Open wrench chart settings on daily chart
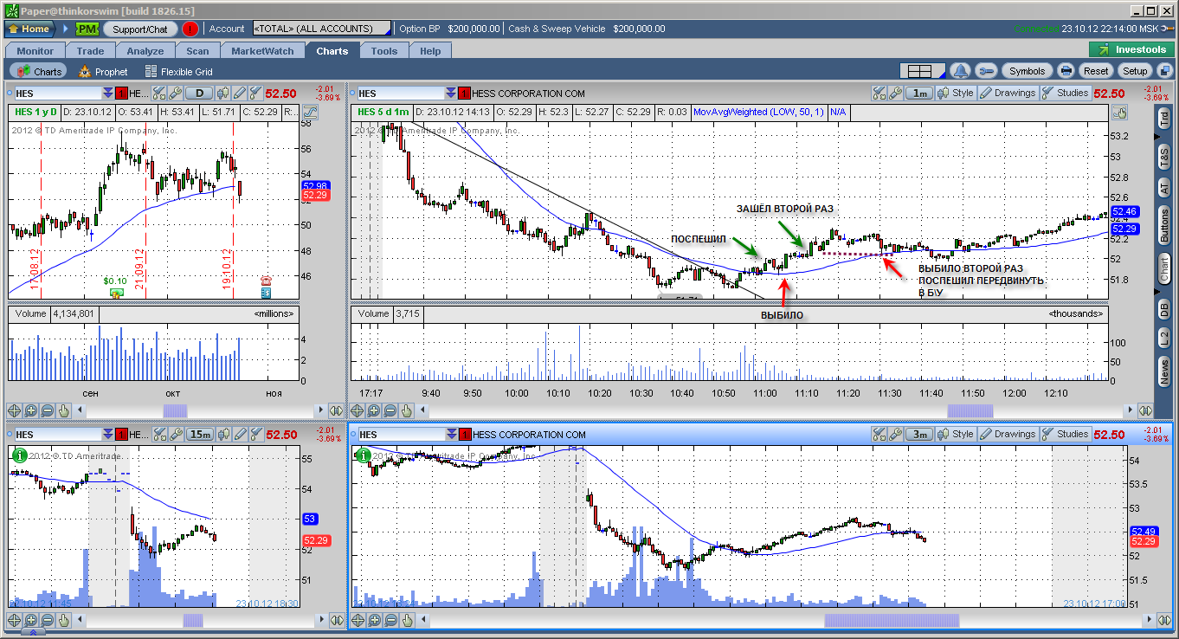Viewport: 1179px width, 639px height. (174, 94)
